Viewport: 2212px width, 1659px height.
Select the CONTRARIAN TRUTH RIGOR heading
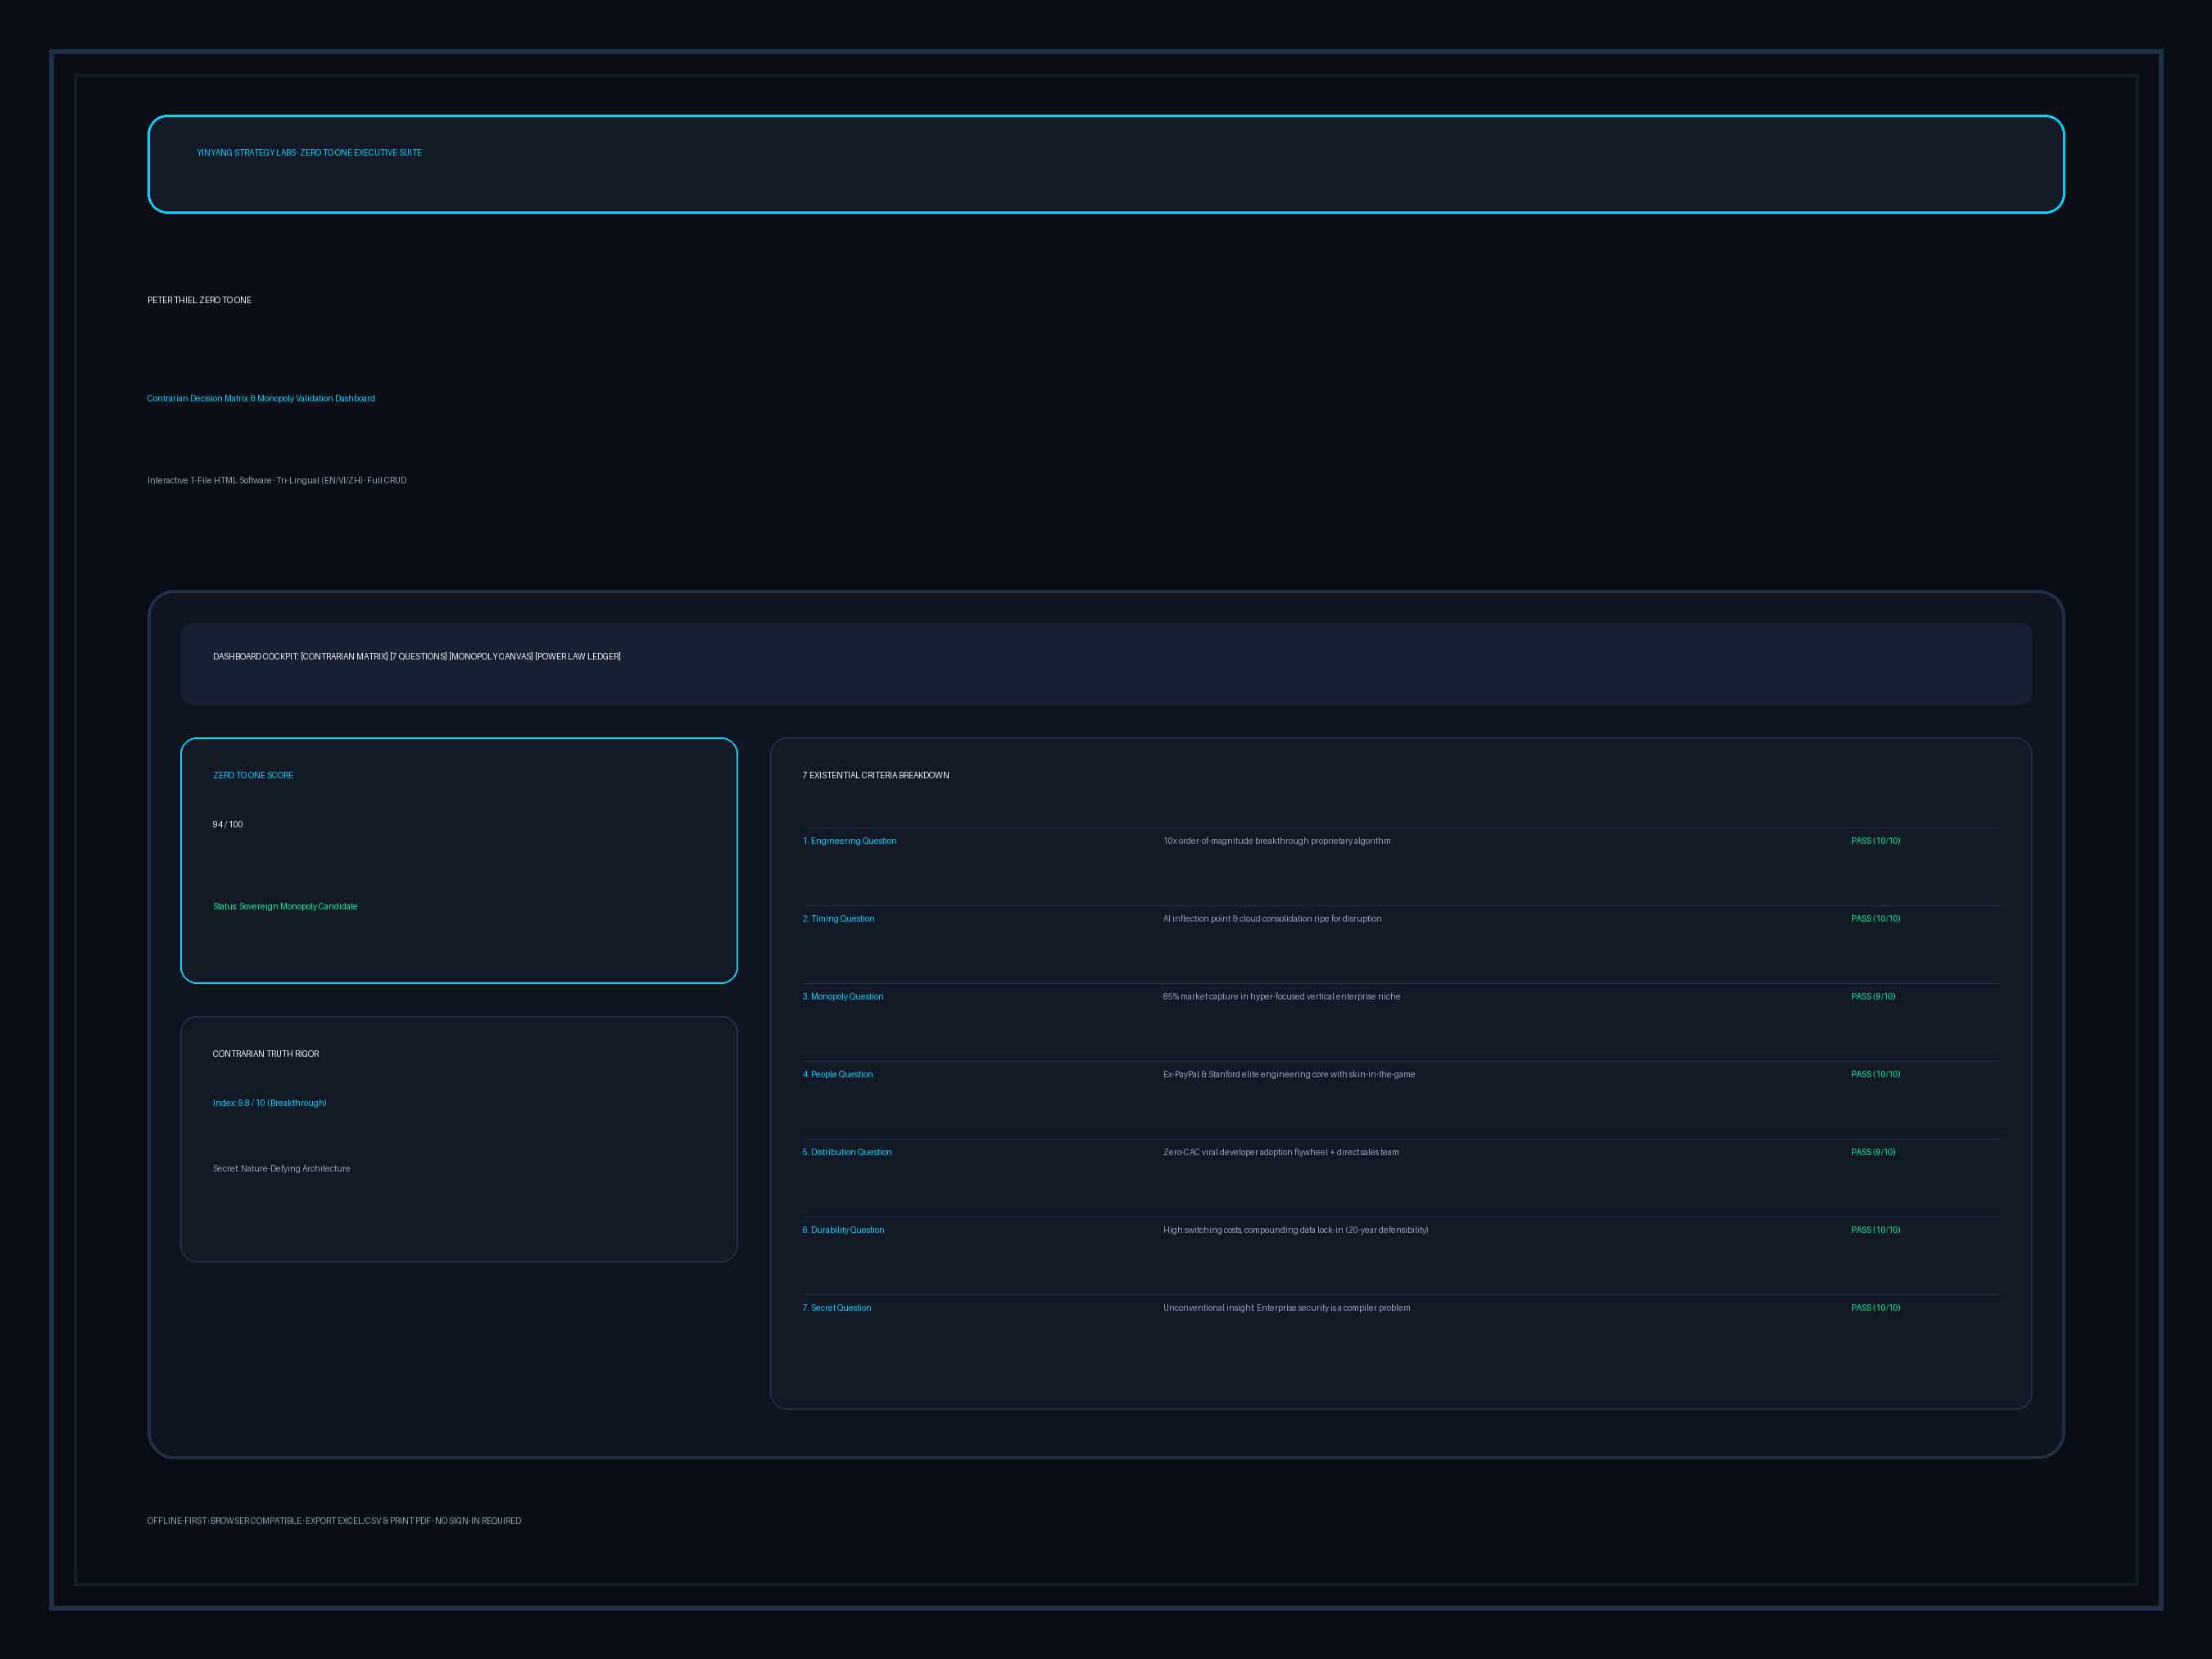click(266, 1054)
